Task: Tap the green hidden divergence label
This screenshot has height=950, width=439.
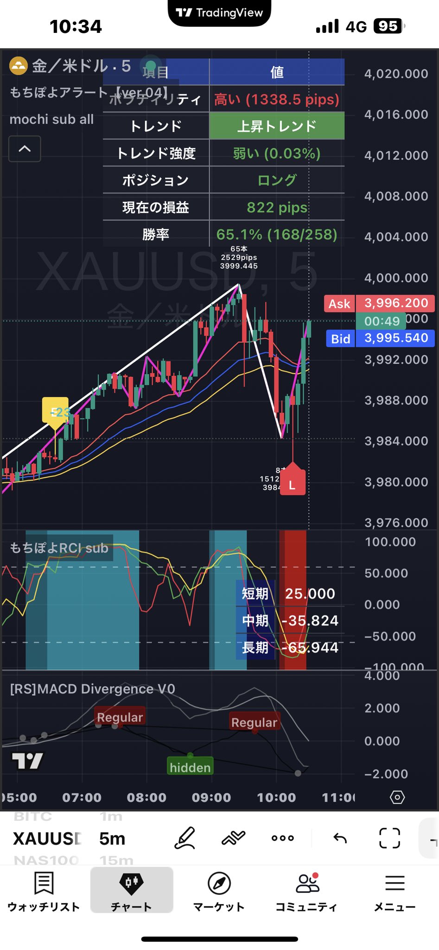Action: pos(190,767)
